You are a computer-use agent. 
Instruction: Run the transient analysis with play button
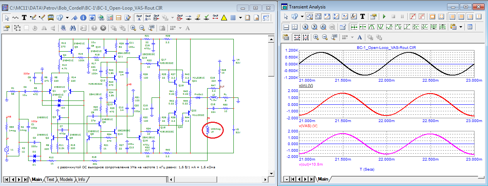point(384,17)
